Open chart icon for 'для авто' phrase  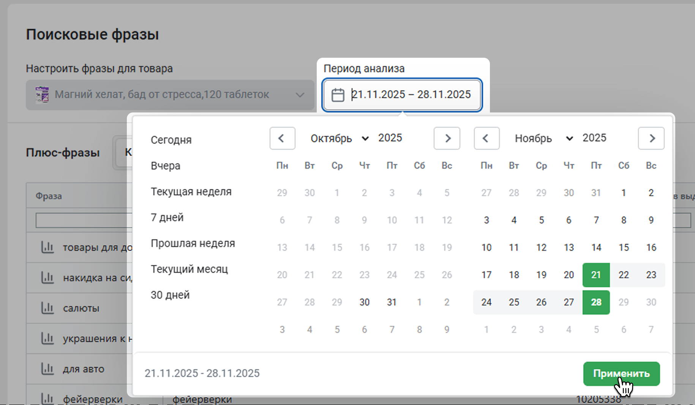[x=47, y=369]
